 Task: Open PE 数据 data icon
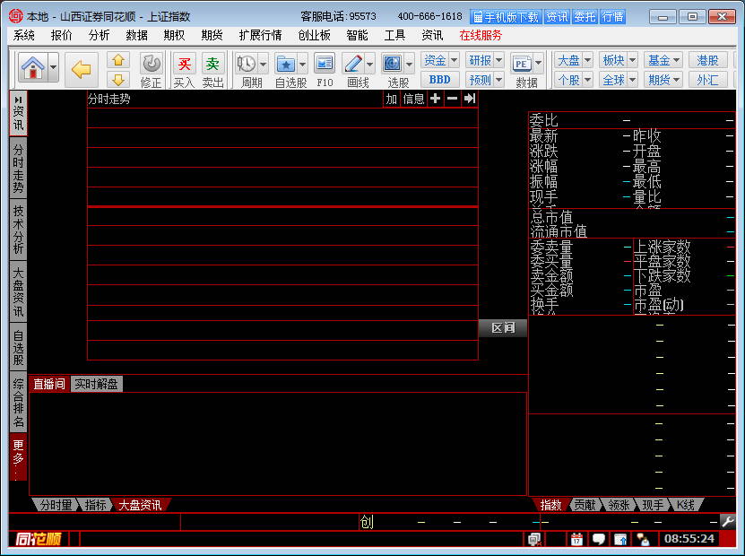point(522,65)
